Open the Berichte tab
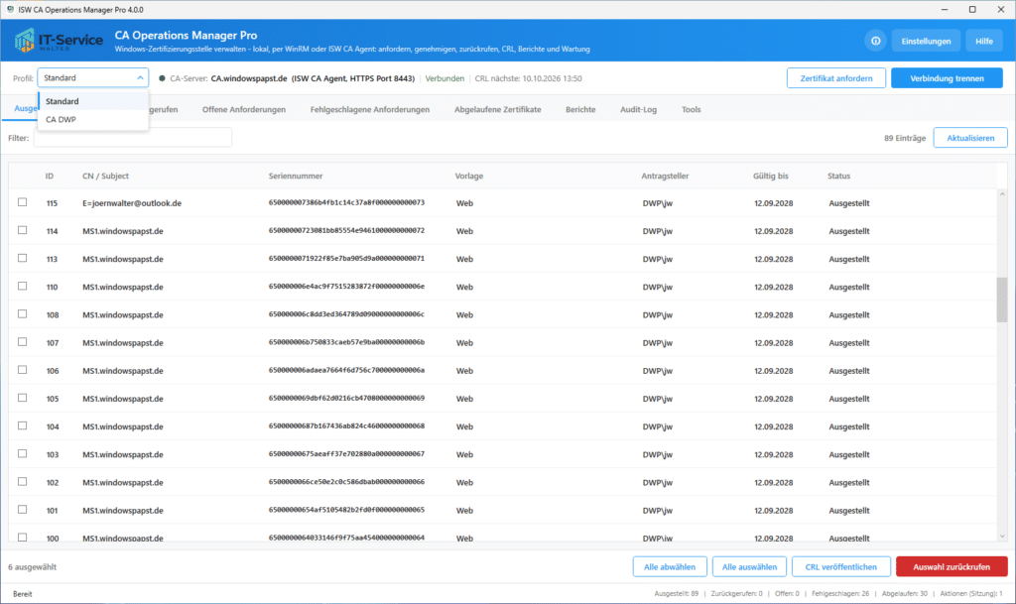Screen dimensions: 1016x604 [x=580, y=109]
